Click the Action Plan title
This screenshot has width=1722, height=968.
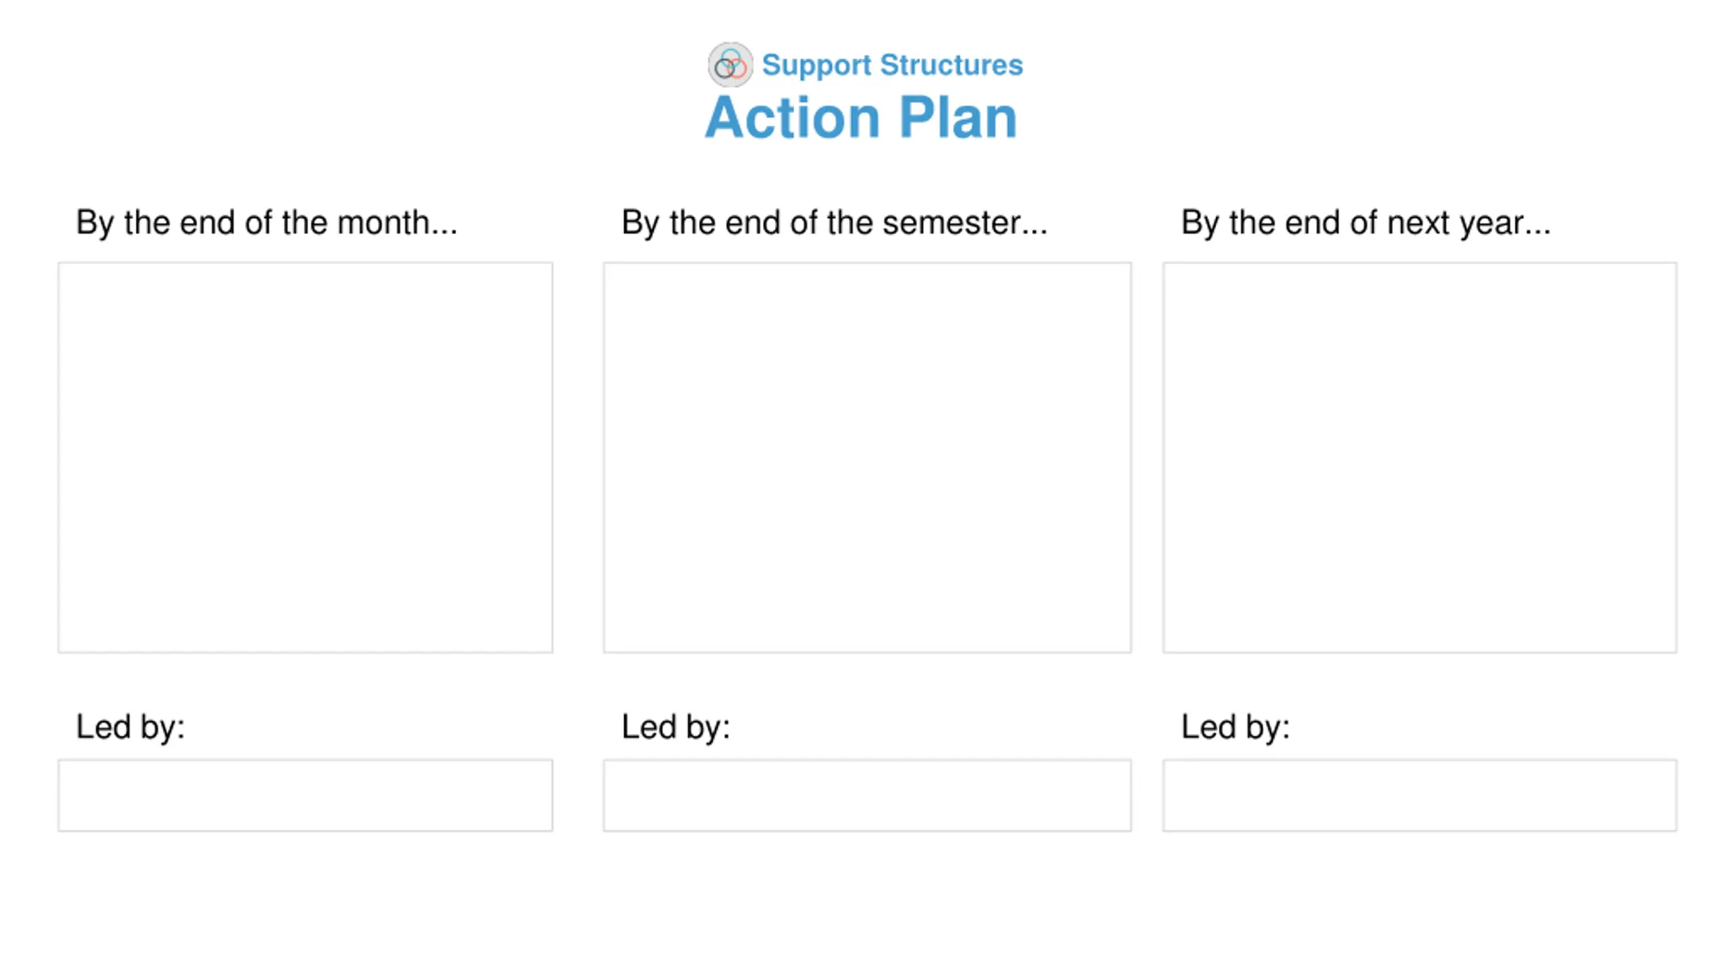(861, 117)
